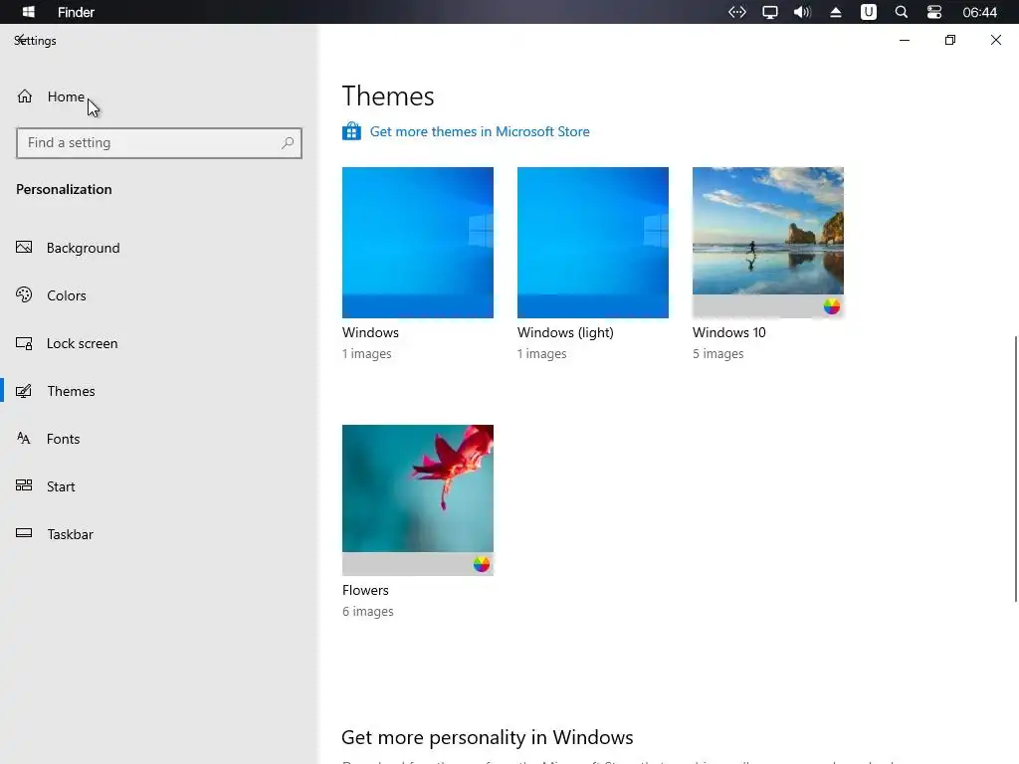
Task: Click the color wheel on Flowers theme
Action: tap(481, 564)
